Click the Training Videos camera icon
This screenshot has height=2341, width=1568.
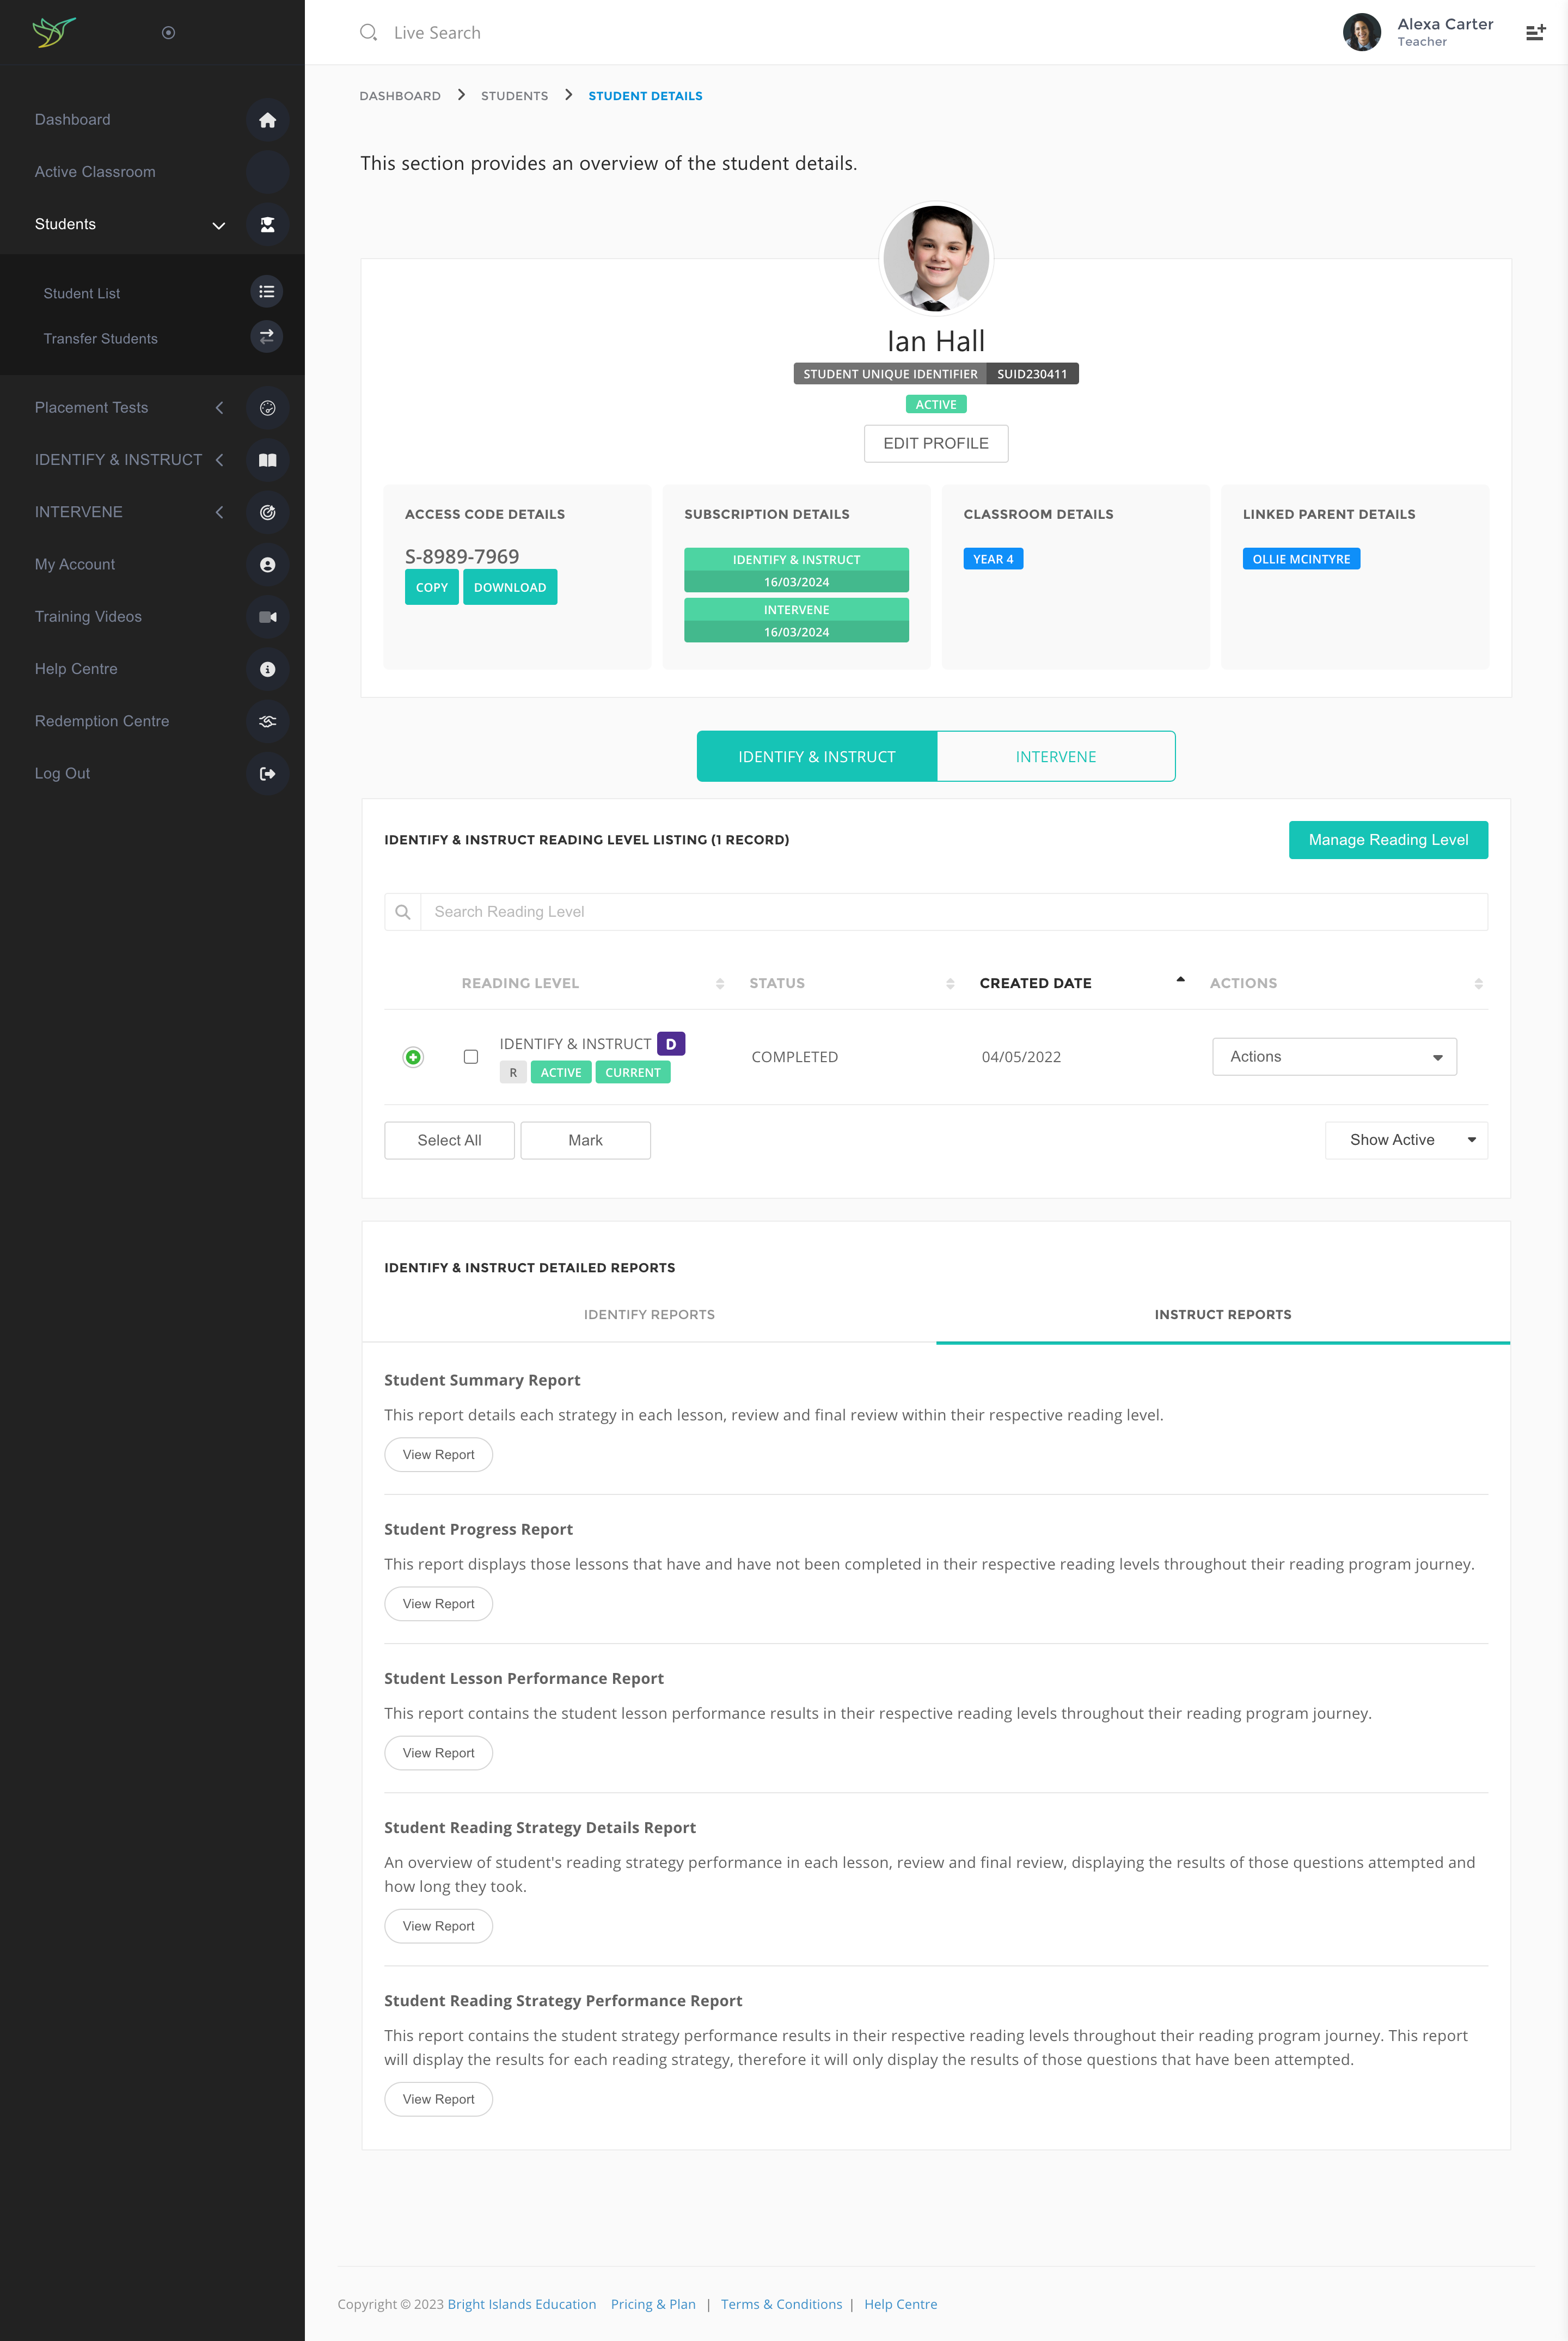[267, 617]
